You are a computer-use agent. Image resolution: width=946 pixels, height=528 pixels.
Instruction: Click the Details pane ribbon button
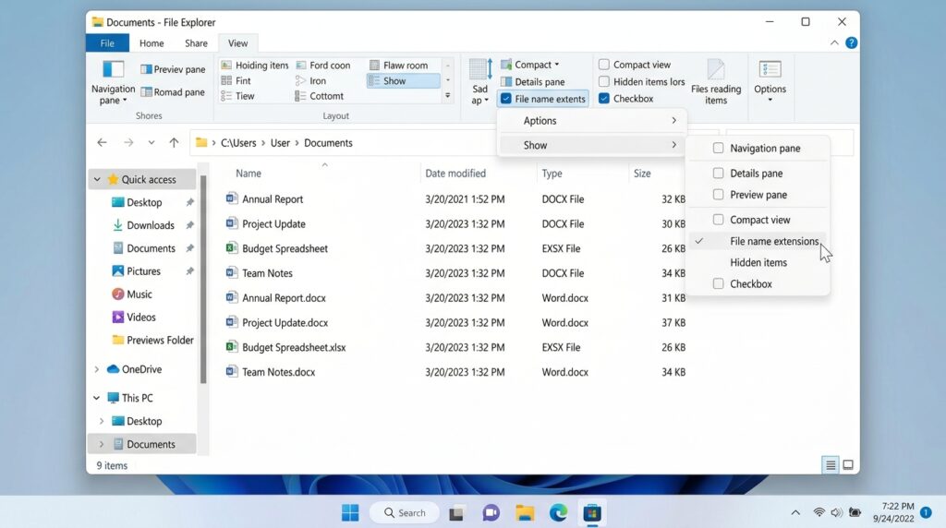[533, 81]
